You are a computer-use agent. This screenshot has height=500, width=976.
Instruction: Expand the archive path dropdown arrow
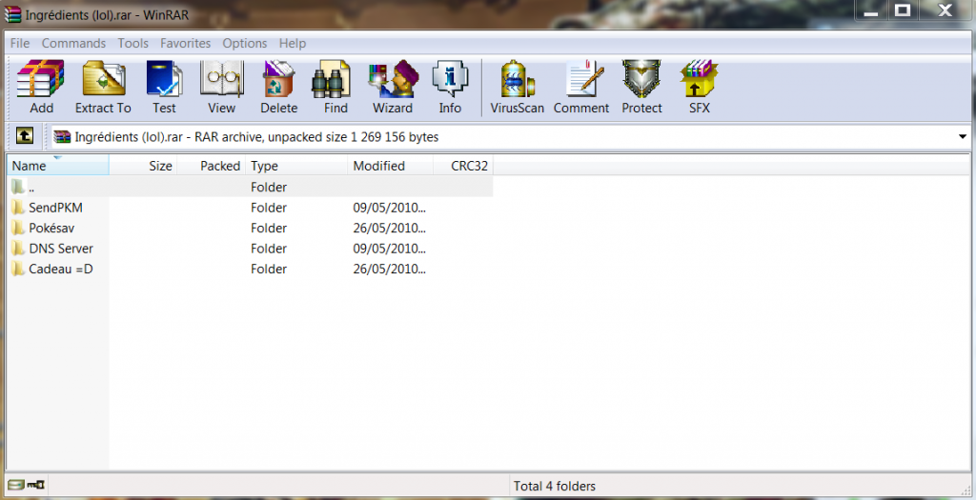(x=963, y=137)
